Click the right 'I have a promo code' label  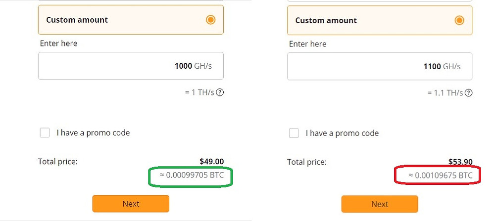342,133
